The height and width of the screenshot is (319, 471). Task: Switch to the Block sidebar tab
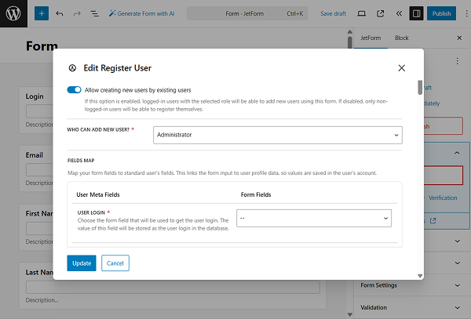click(402, 38)
